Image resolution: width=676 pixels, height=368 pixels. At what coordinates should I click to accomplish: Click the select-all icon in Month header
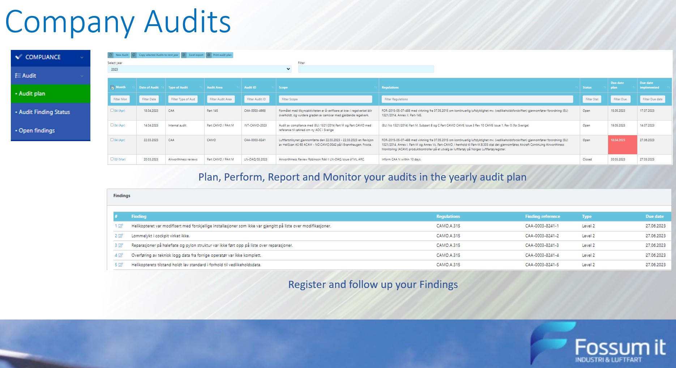[x=112, y=87]
